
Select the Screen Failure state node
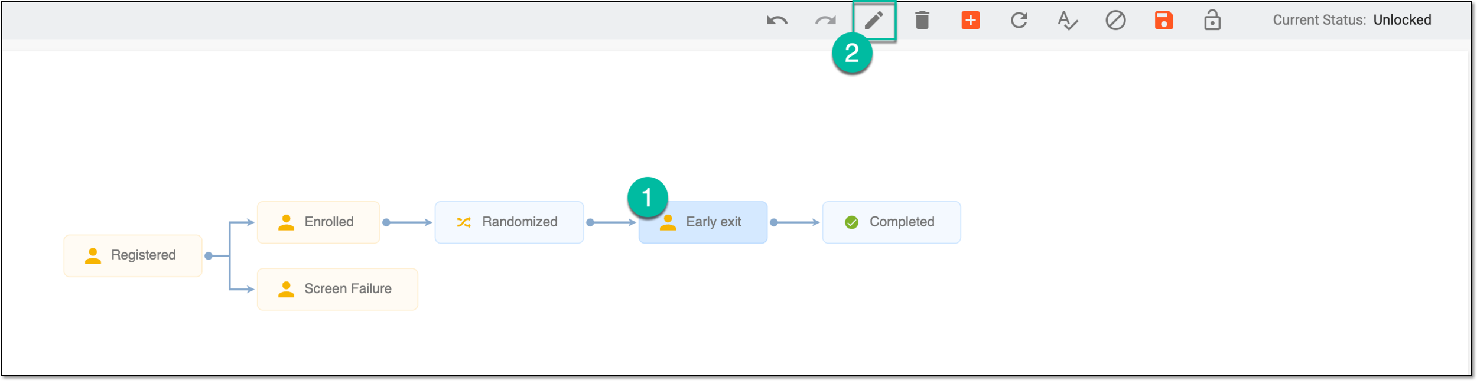click(337, 289)
